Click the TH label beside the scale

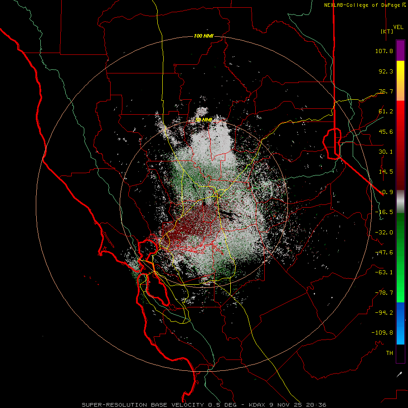[389, 353]
